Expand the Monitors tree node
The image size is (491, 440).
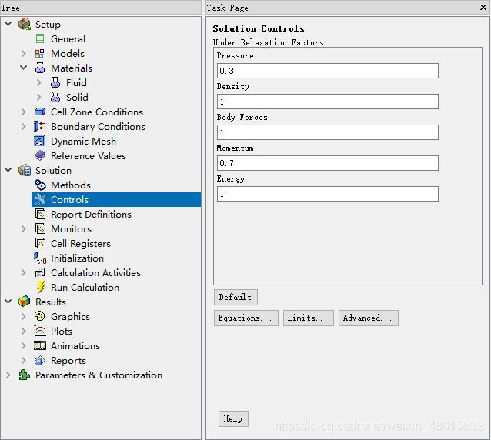click(24, 229)
